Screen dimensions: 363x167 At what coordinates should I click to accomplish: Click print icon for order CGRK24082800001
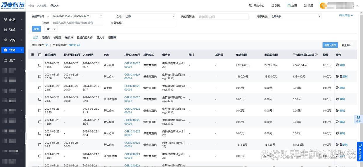tap(337, 65)
